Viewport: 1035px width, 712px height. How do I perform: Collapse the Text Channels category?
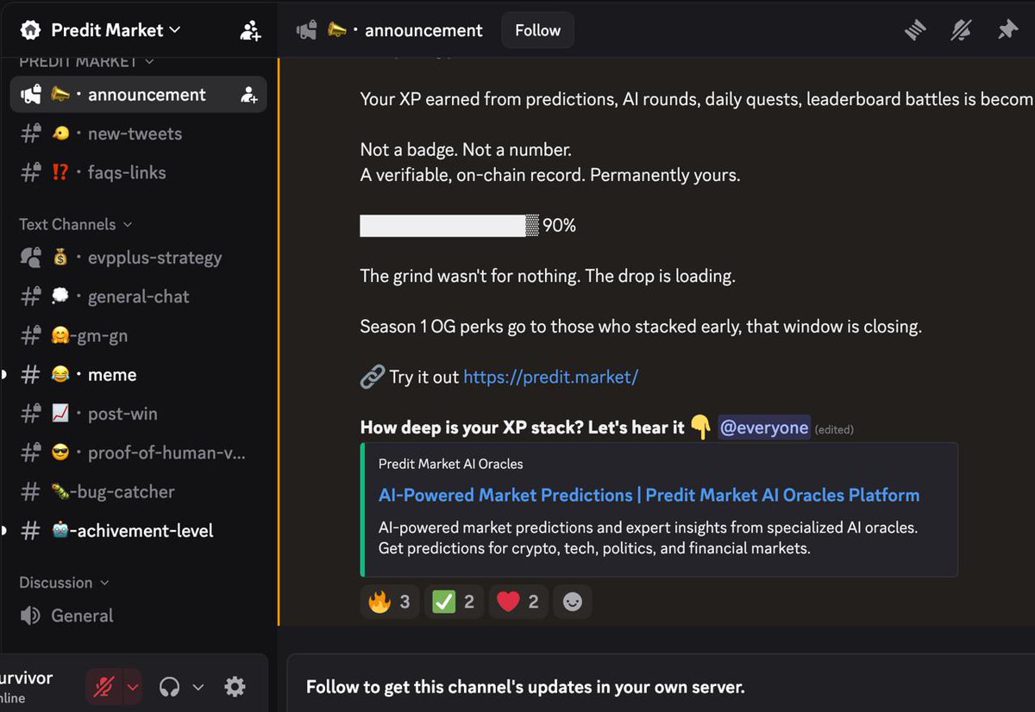click(76, 224)
